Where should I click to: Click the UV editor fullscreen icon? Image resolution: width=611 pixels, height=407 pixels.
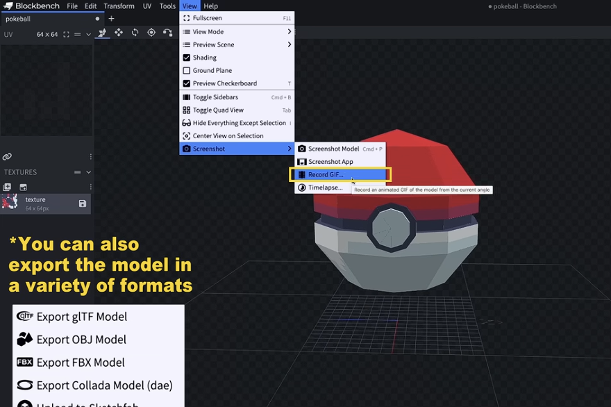pyautogui.click(x=66, y=34)
